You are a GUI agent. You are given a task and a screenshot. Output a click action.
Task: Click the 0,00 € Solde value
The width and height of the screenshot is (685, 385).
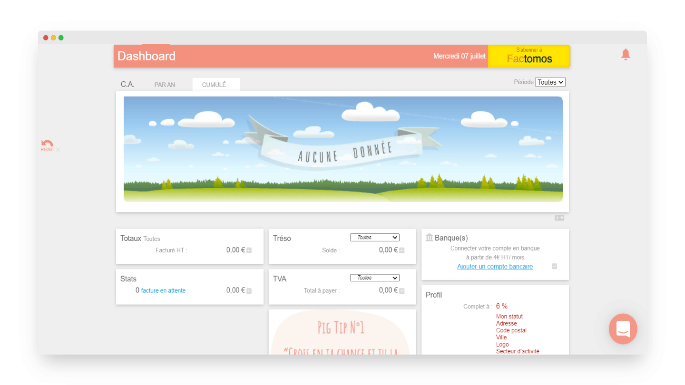pyautogui.click(x=388, y=250)
